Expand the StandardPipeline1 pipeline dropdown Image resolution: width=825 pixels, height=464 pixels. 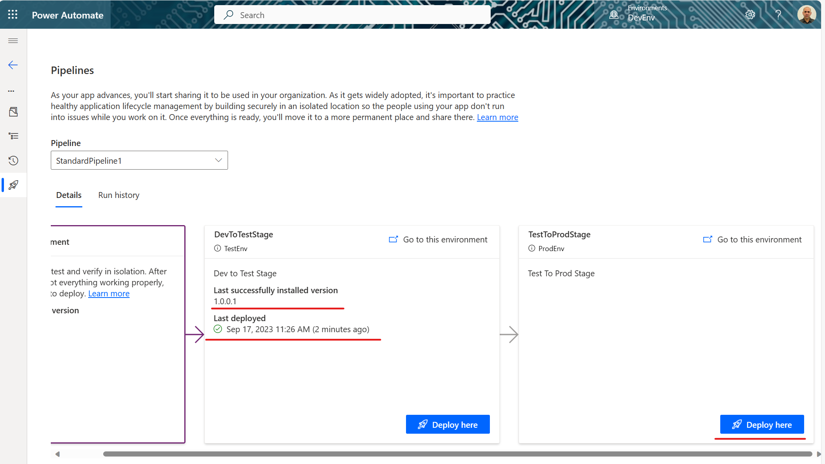(x=139, y=160)
